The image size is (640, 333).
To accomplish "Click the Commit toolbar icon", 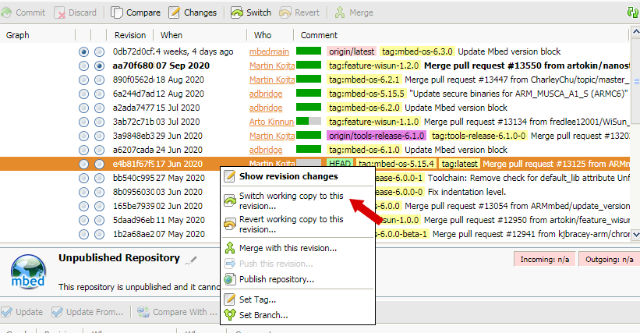I will [x=6, y=12].
